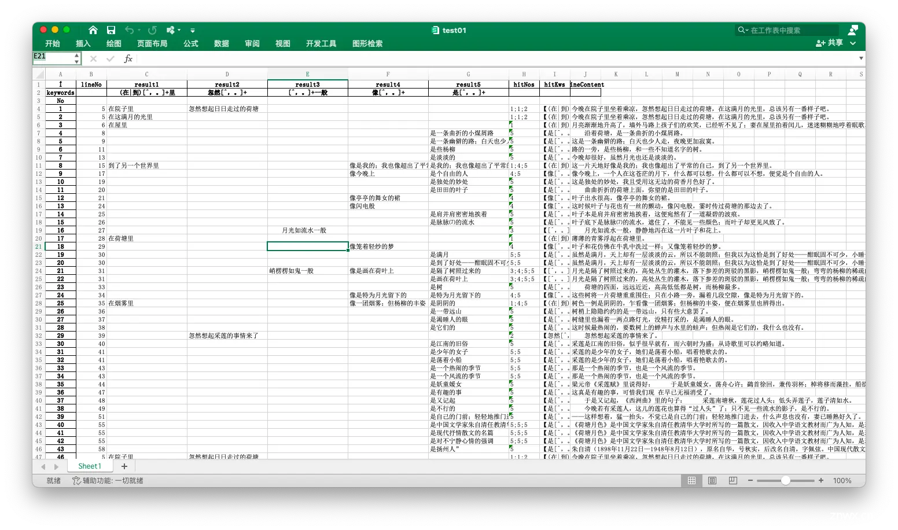Click the keywords cell in column A
The width and height of the screenshot is (898, 530).
click(60, 93)
